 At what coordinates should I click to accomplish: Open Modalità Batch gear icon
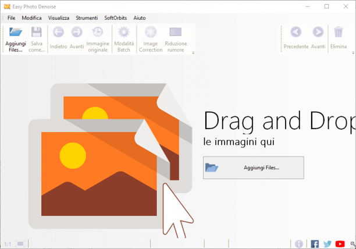point(124,32)
